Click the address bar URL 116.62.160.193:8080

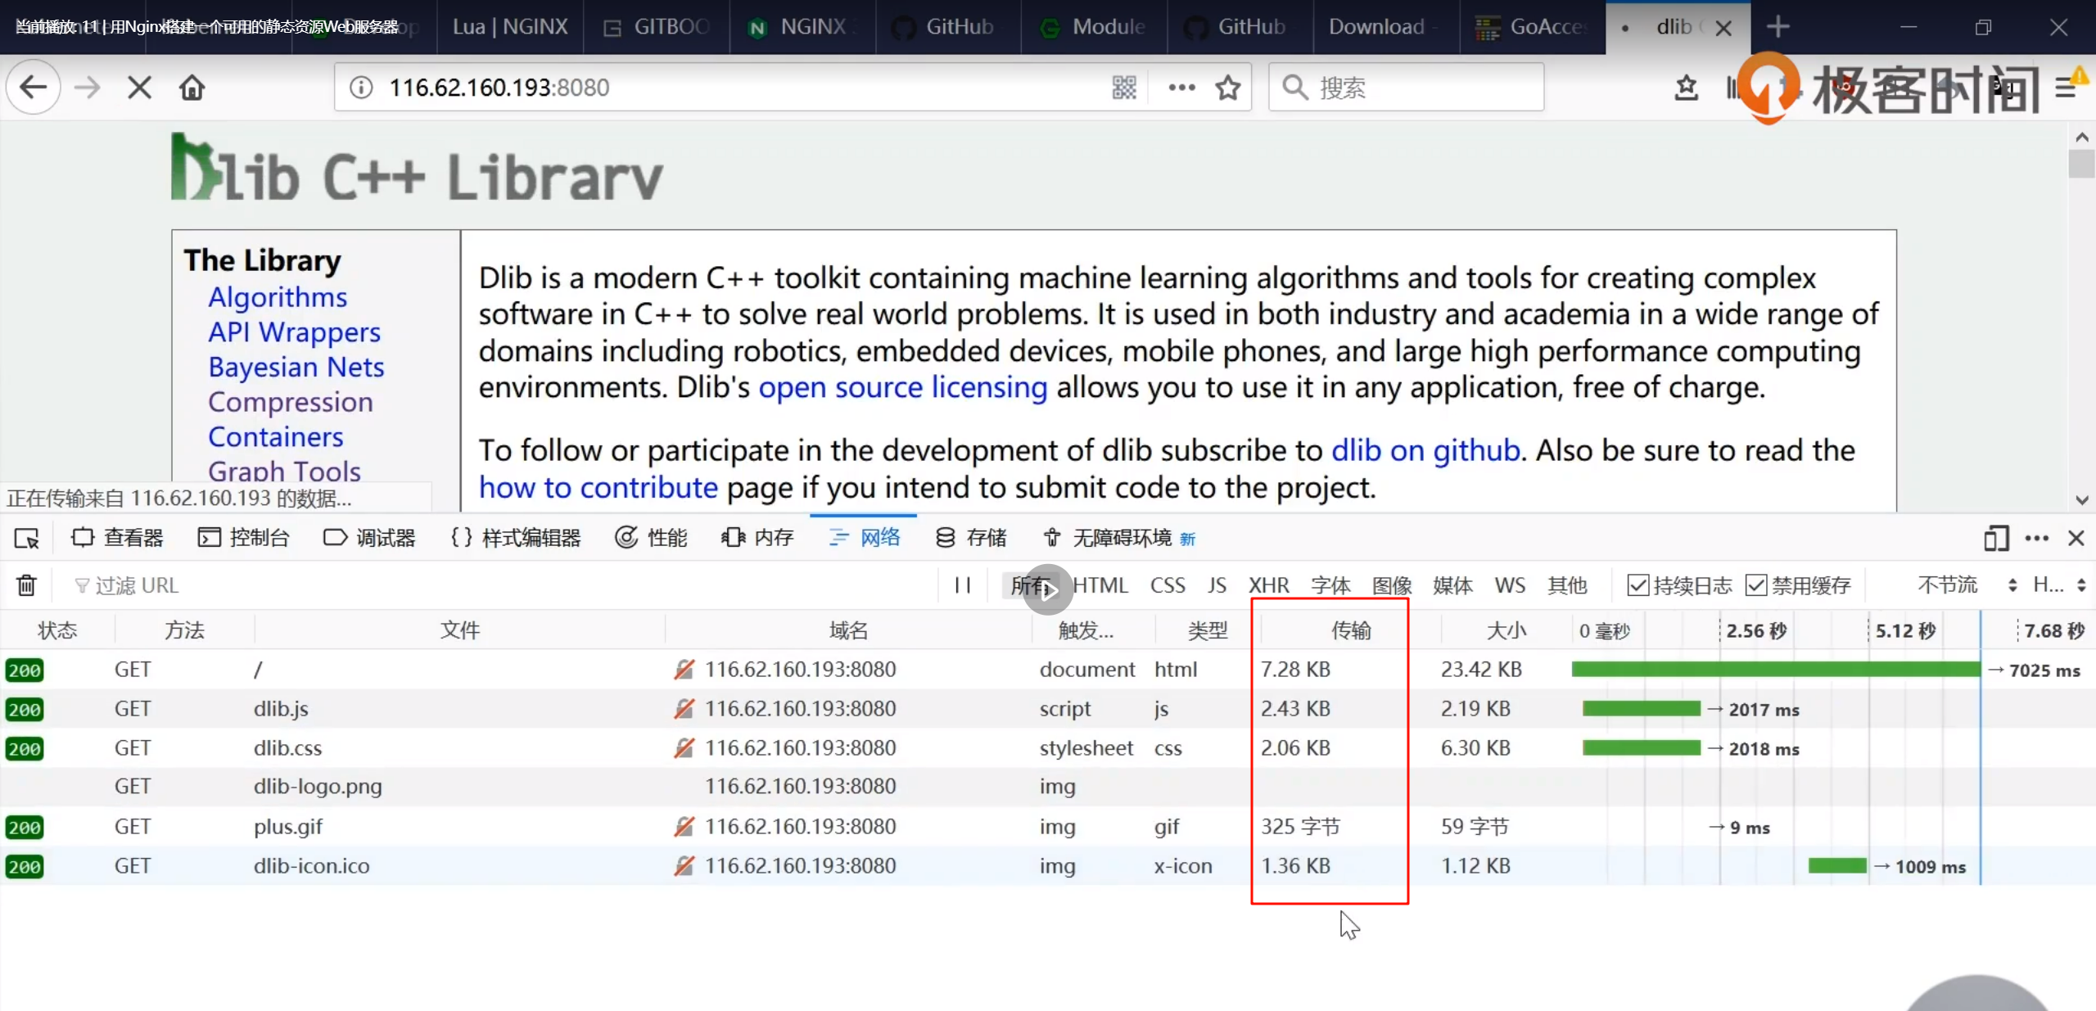coord(499,87)
